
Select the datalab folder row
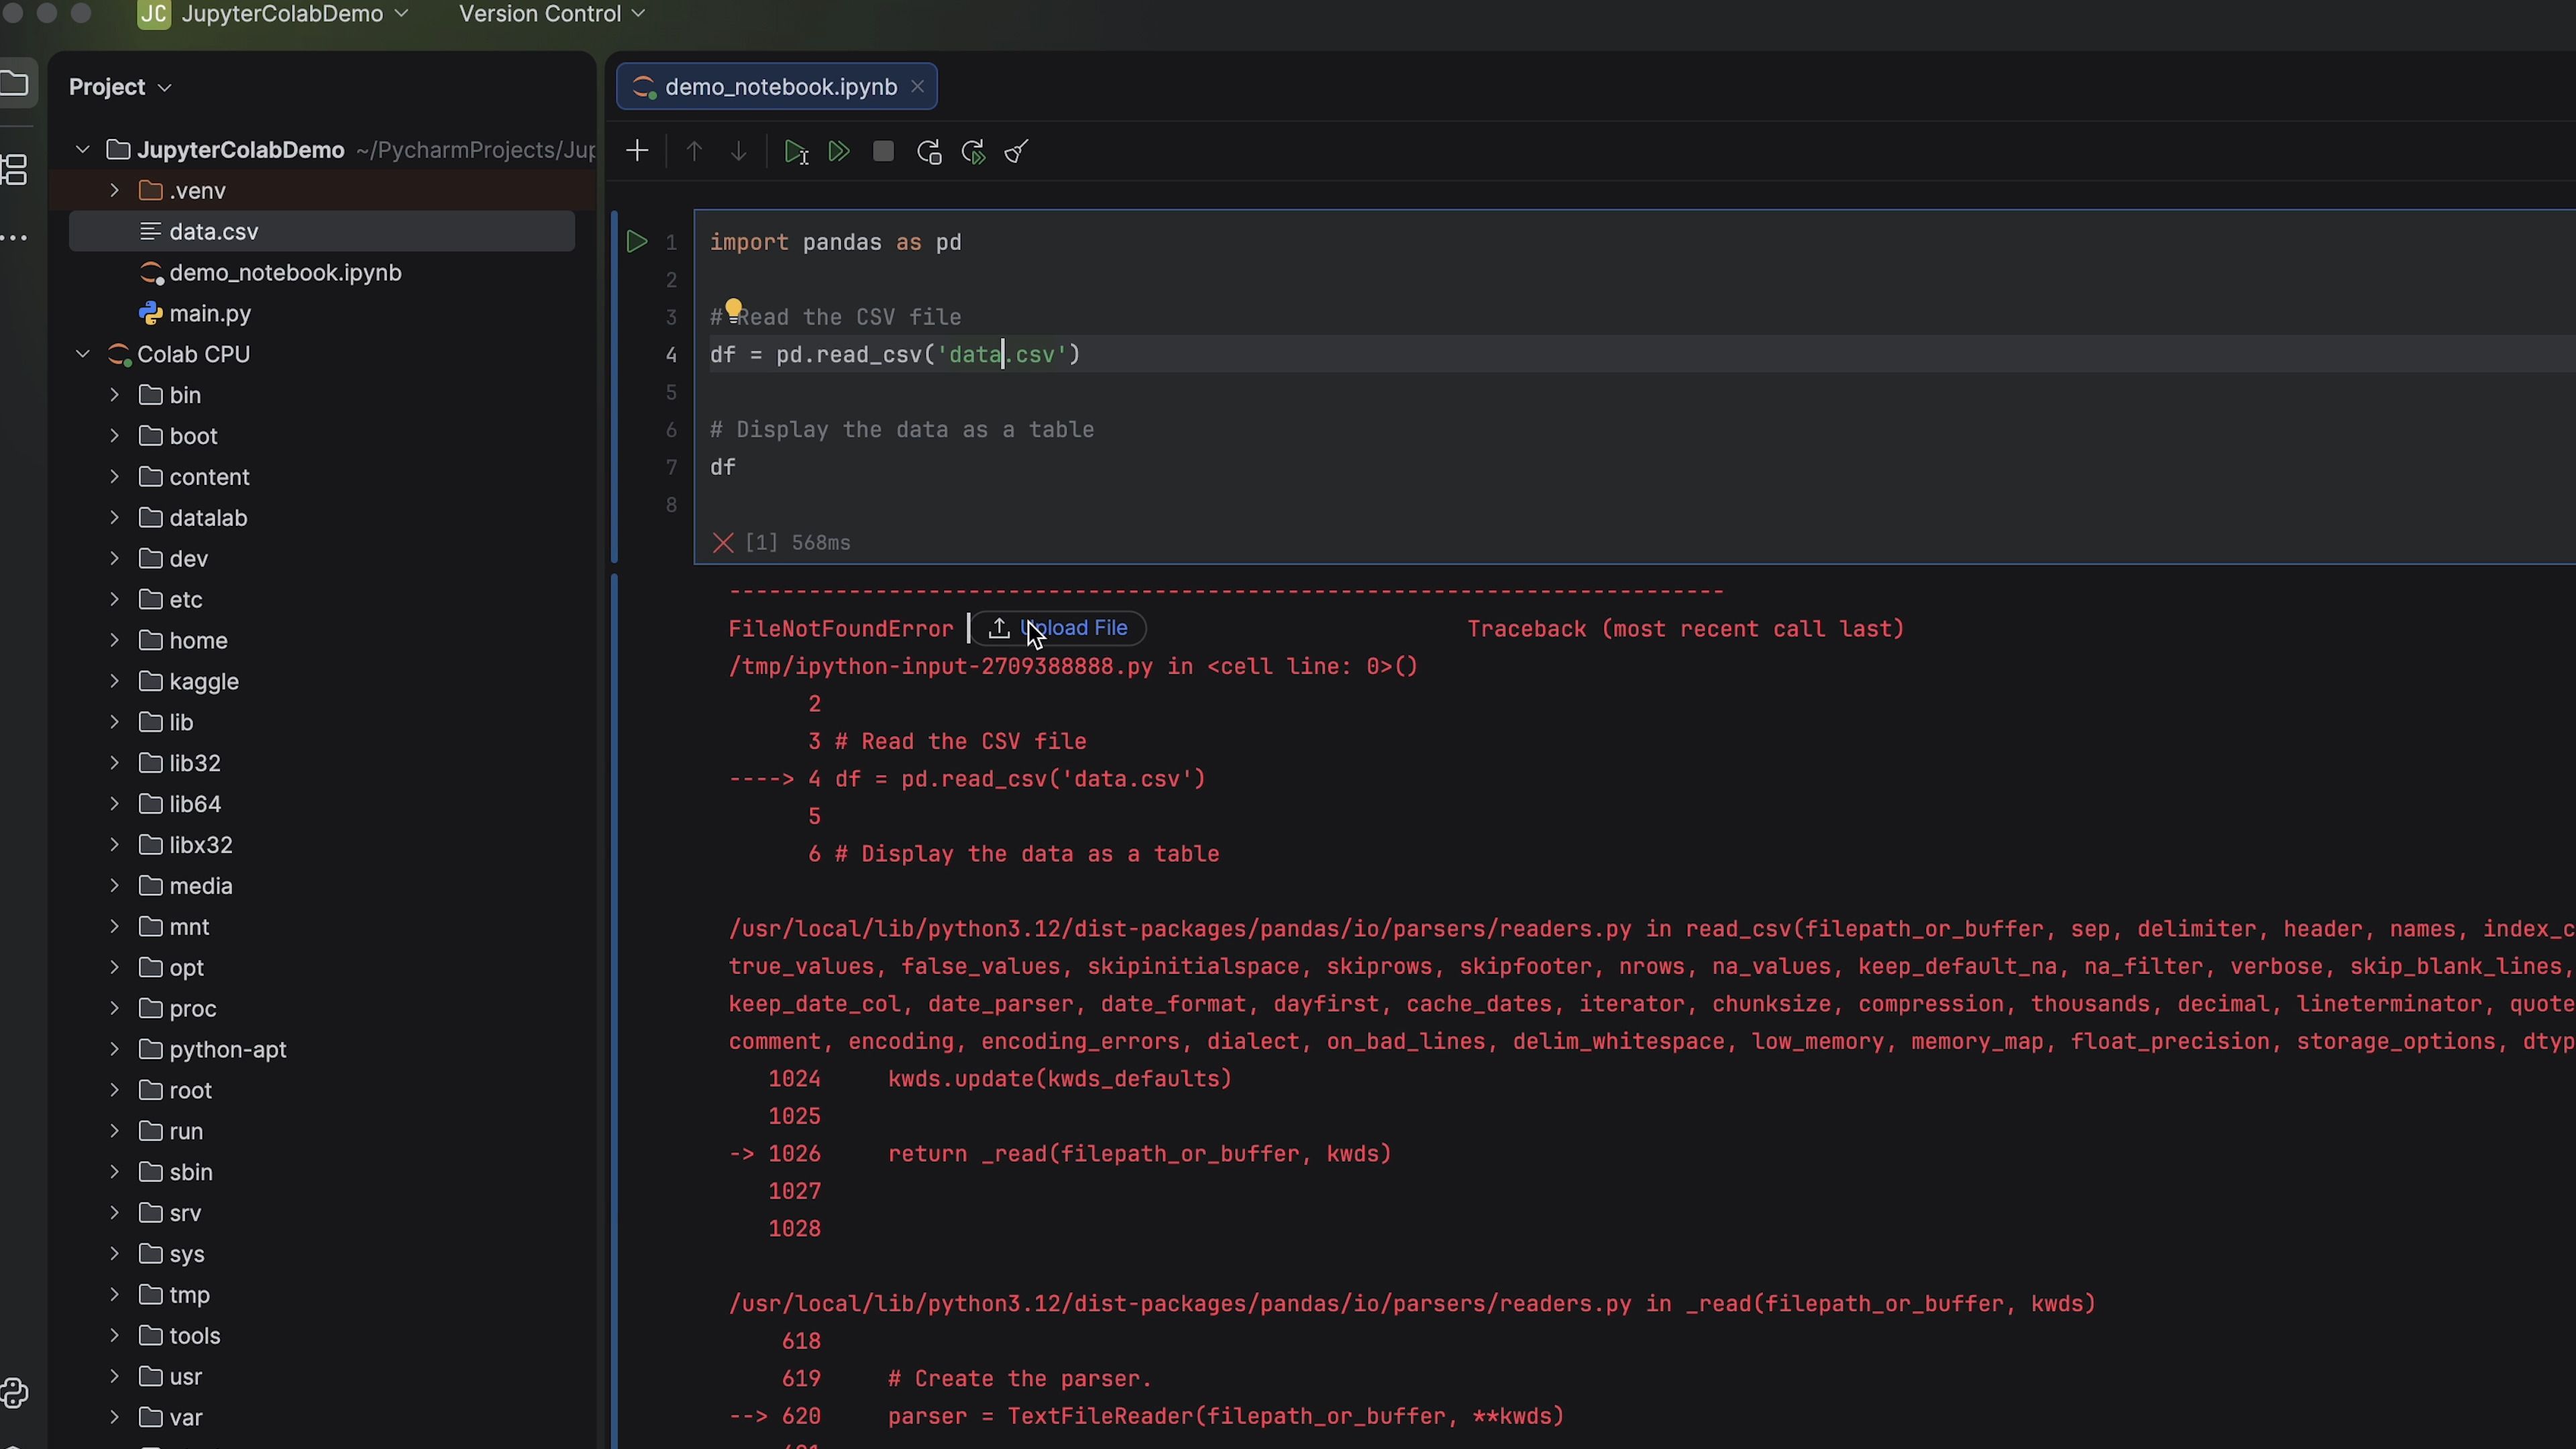(321, 518)
